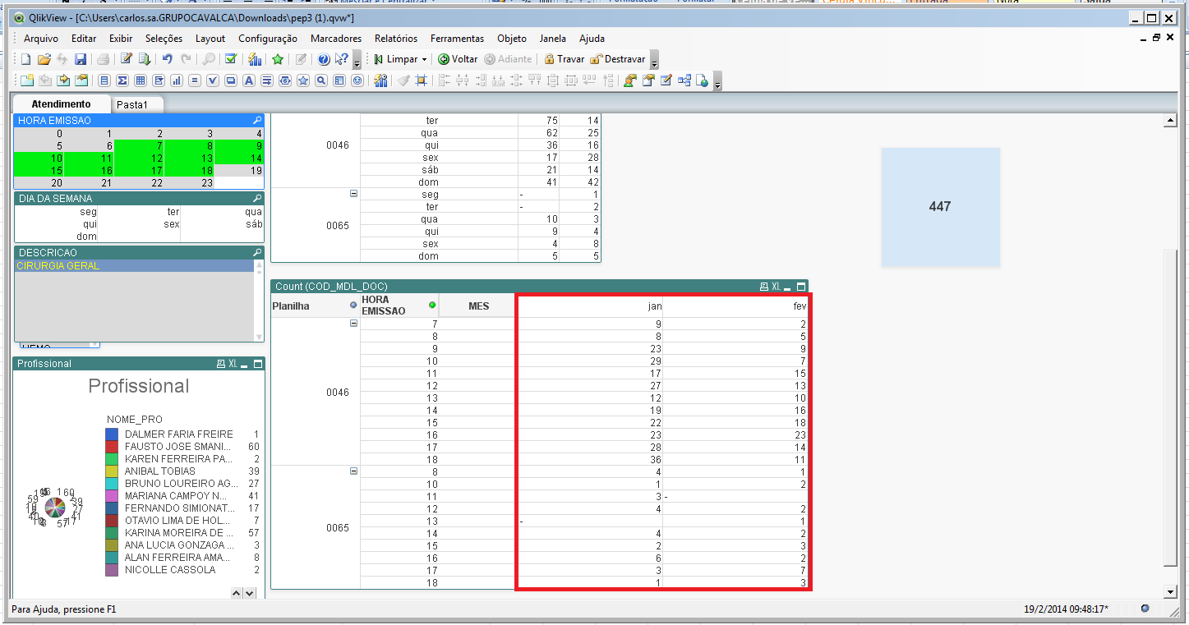Open the standard toolbar overflow arrow
This screenshot has height=625, width=1189.
[357, 60]
